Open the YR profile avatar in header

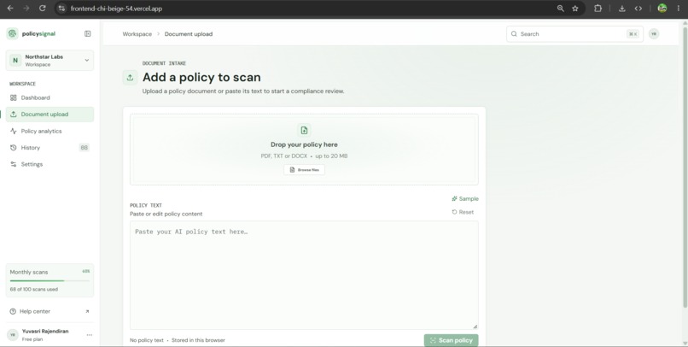(654, 34)
